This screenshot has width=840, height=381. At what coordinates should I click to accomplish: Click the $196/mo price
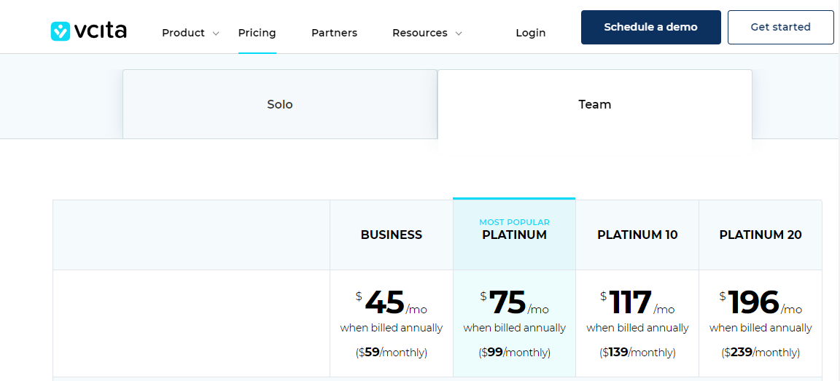pos(761,303)
